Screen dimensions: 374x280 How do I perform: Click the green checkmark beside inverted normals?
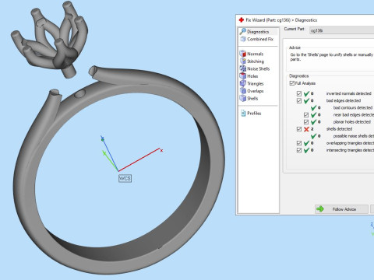pos(306,93)
